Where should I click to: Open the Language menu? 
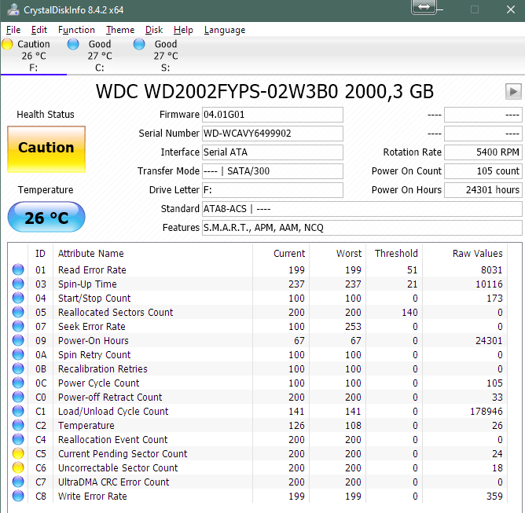pos(225,30)
